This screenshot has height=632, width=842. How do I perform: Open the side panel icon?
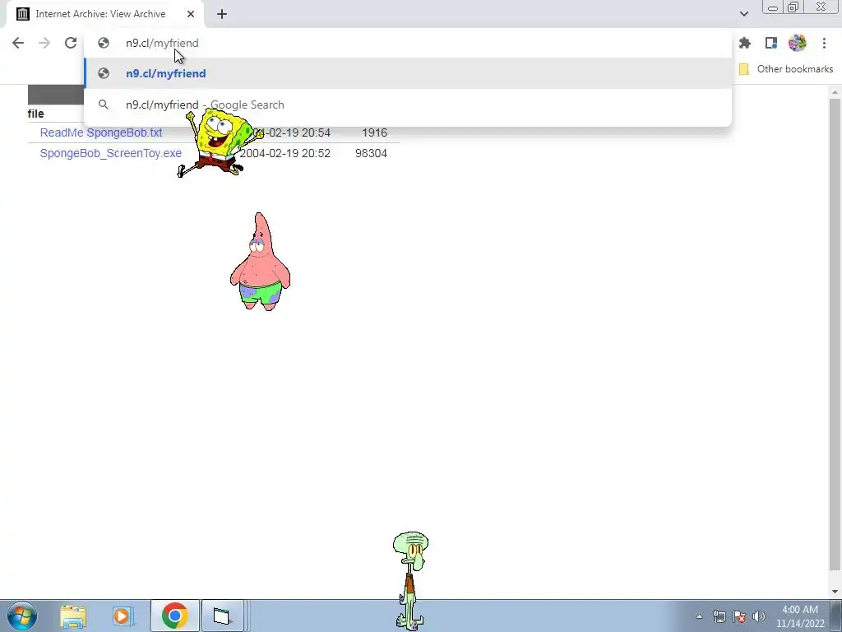(771, 43)
